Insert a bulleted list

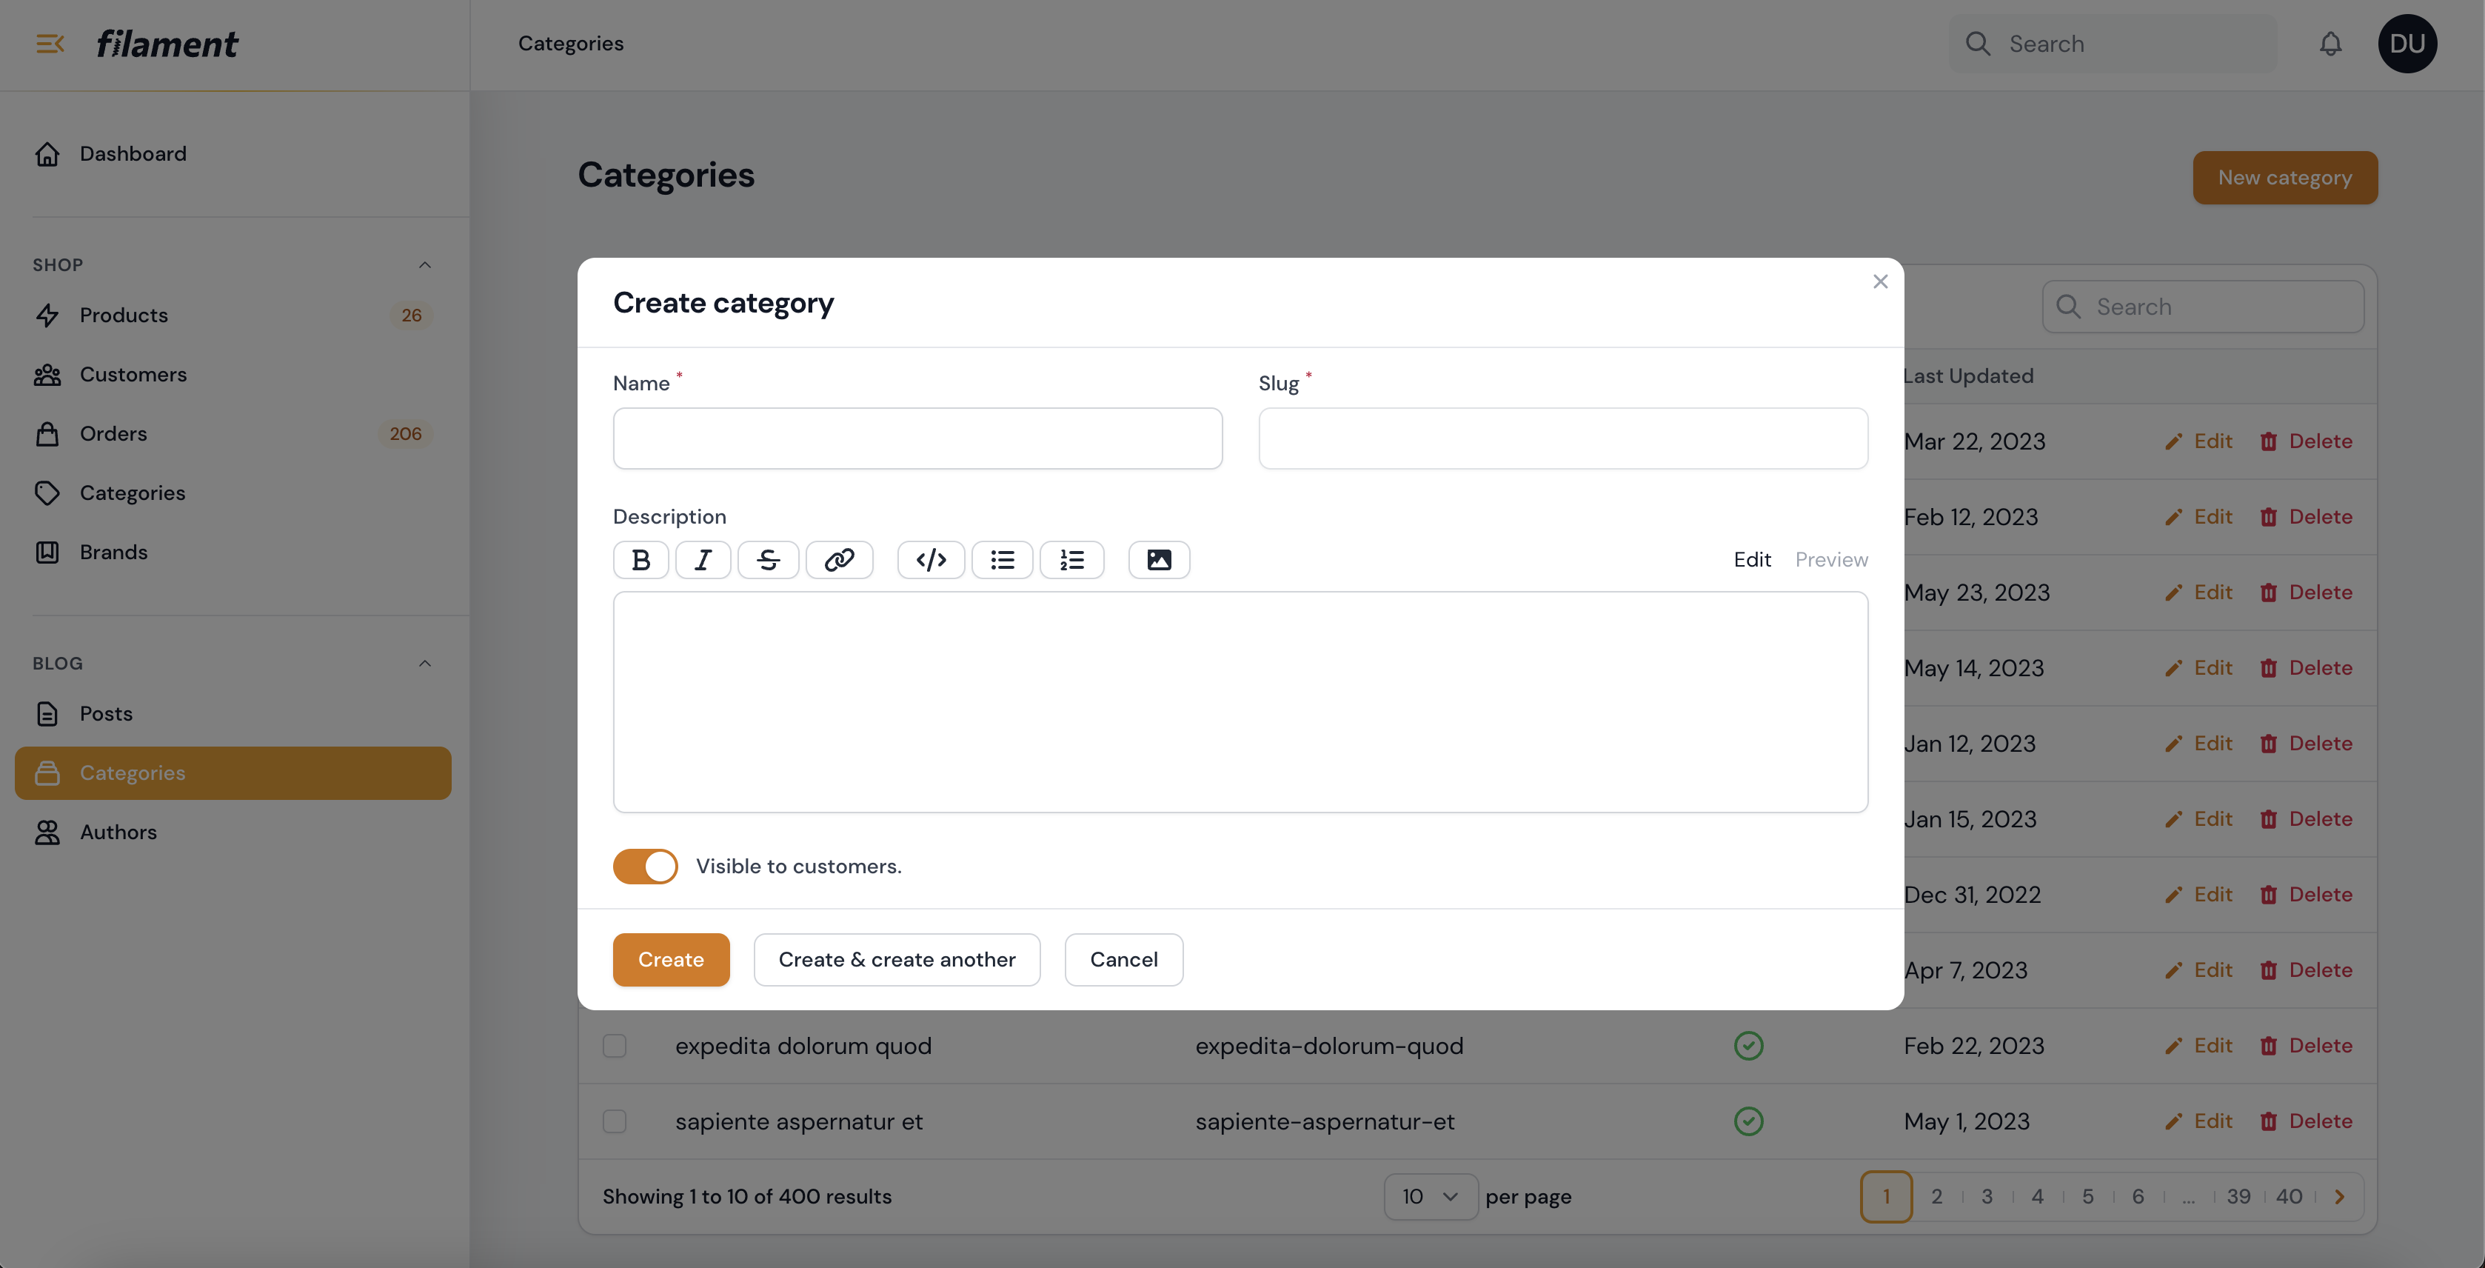1003,560
